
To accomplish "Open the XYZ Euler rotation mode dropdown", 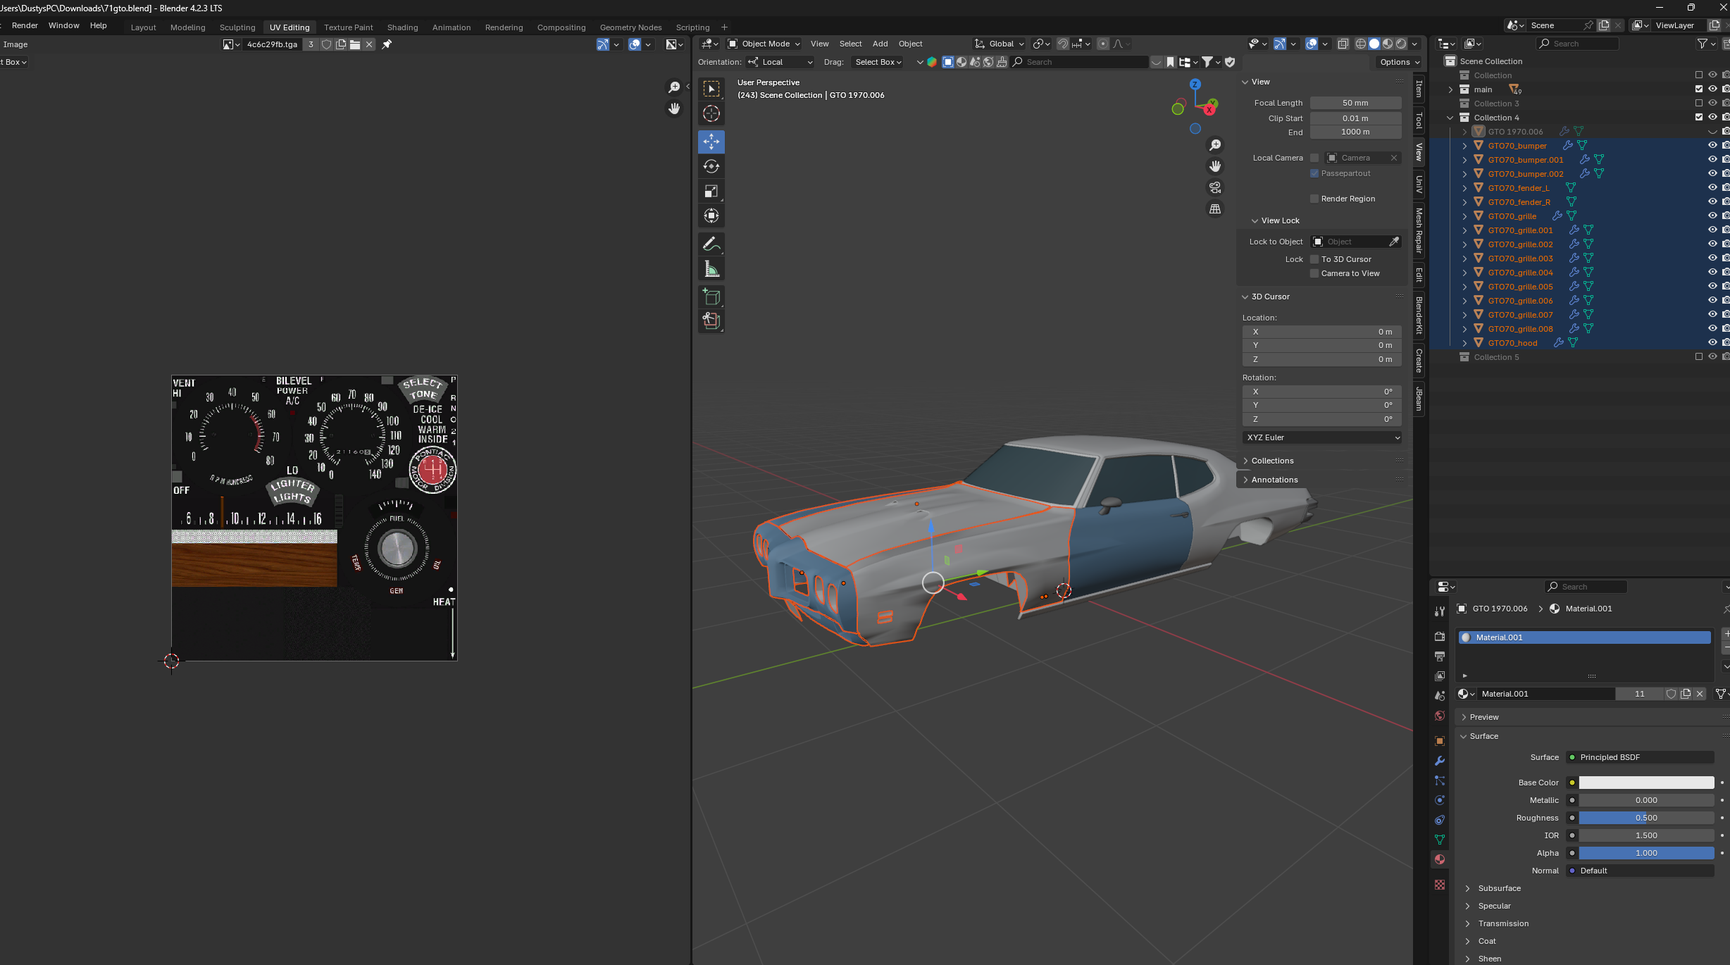I will click(x=1322, y=437).
